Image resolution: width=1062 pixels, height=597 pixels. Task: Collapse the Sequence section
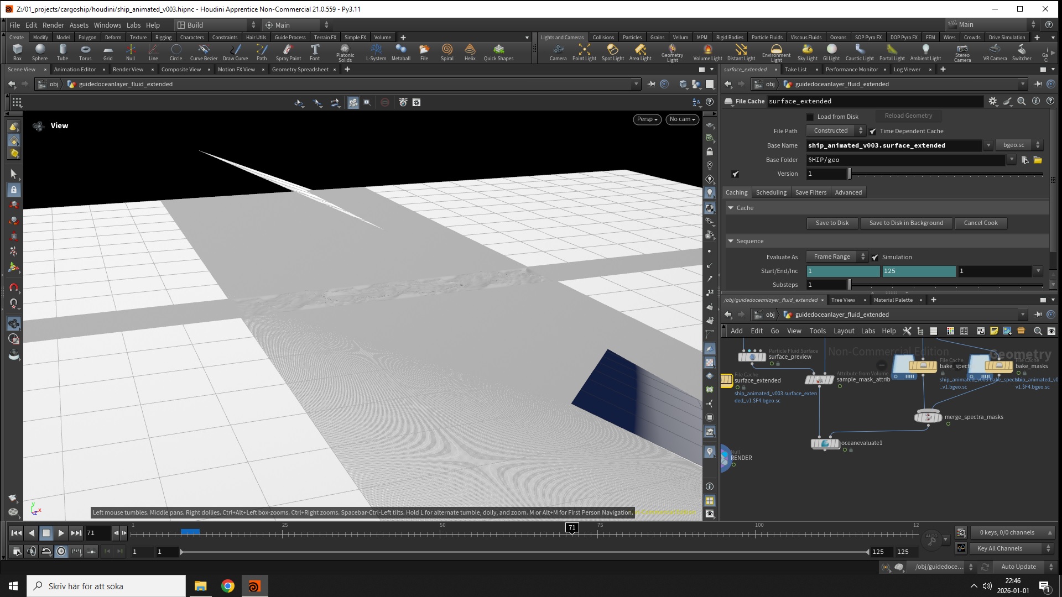click(x=731, y=241)
